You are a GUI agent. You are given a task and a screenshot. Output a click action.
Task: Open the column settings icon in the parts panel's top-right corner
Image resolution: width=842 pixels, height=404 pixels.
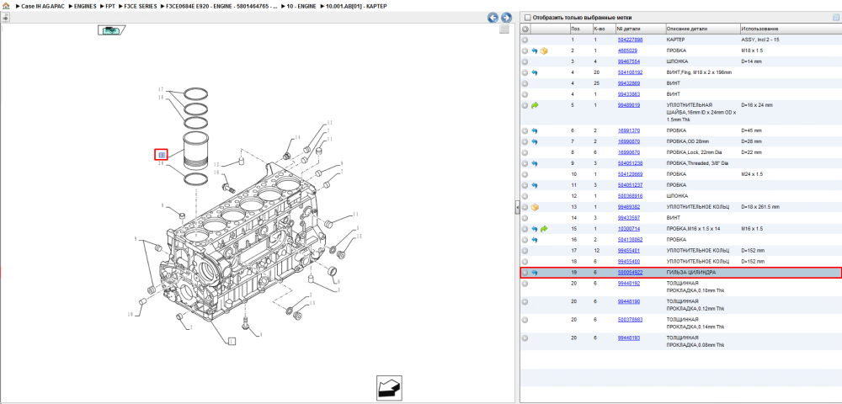pos(835,17)
